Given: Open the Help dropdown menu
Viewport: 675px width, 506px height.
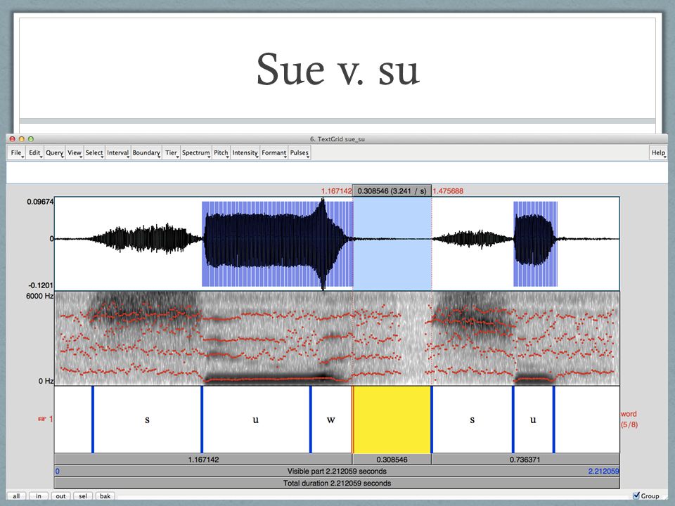Looking at the screenshot, I should [658, 153].
